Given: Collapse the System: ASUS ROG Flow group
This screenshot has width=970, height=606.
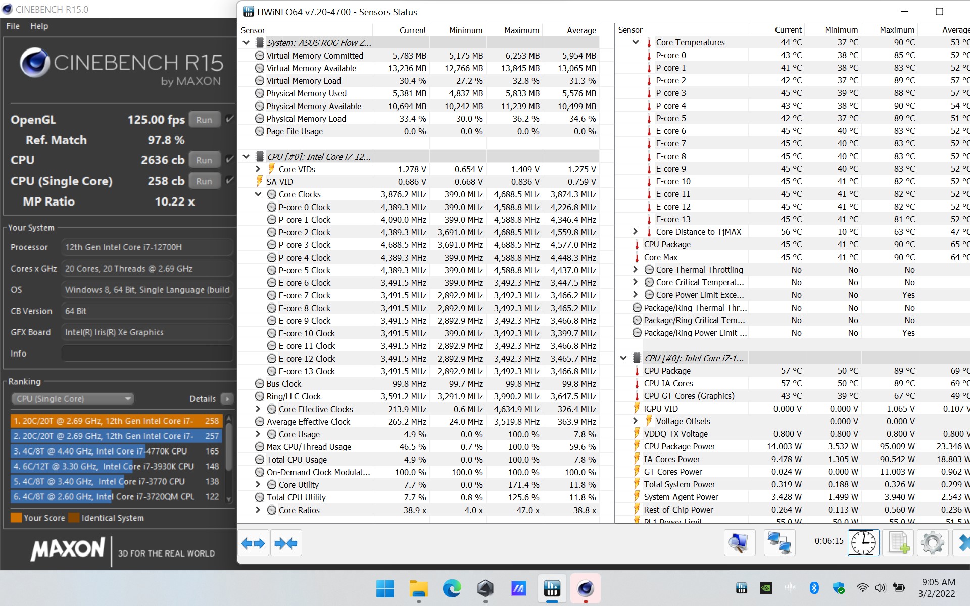Looking at the screenshot, I should 246,43.
